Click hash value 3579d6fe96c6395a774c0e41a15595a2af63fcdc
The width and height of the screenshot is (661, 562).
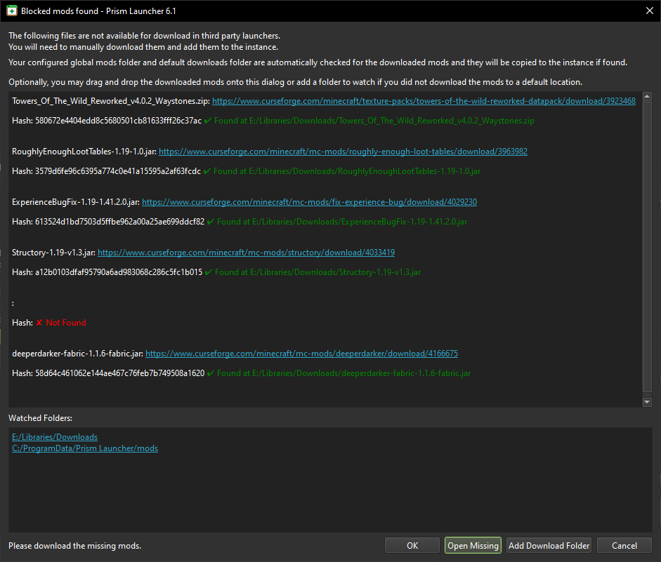point(118,171)
